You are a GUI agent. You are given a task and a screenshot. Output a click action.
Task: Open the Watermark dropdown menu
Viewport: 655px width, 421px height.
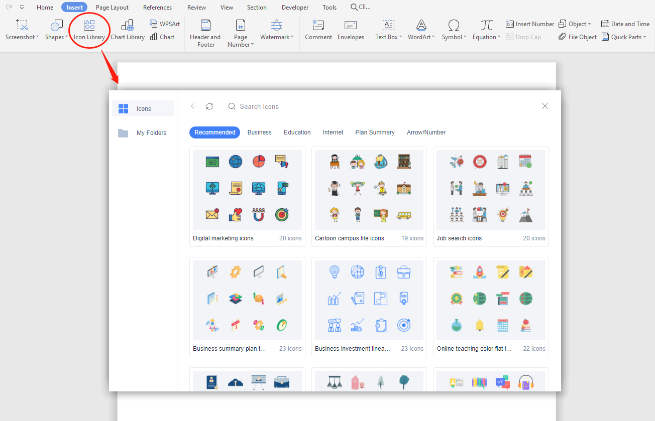[x=277, y=37]
